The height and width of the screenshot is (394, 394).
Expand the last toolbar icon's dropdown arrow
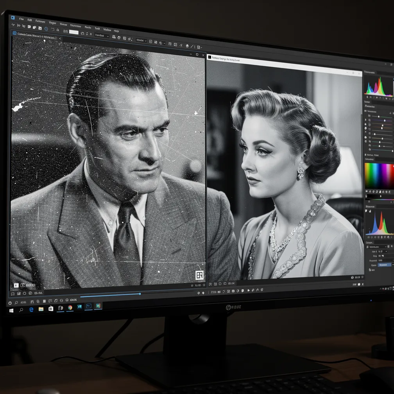(x=201, y=47)
